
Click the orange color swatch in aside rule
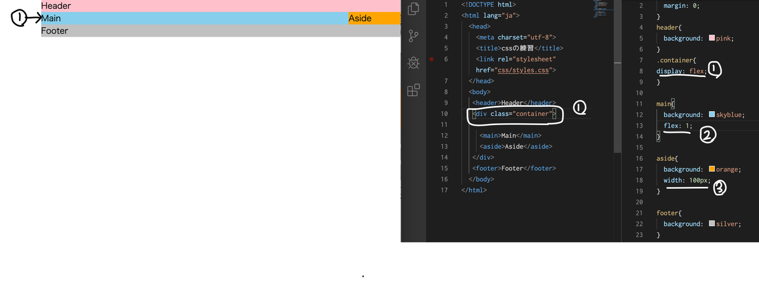[x=712, y=169]
